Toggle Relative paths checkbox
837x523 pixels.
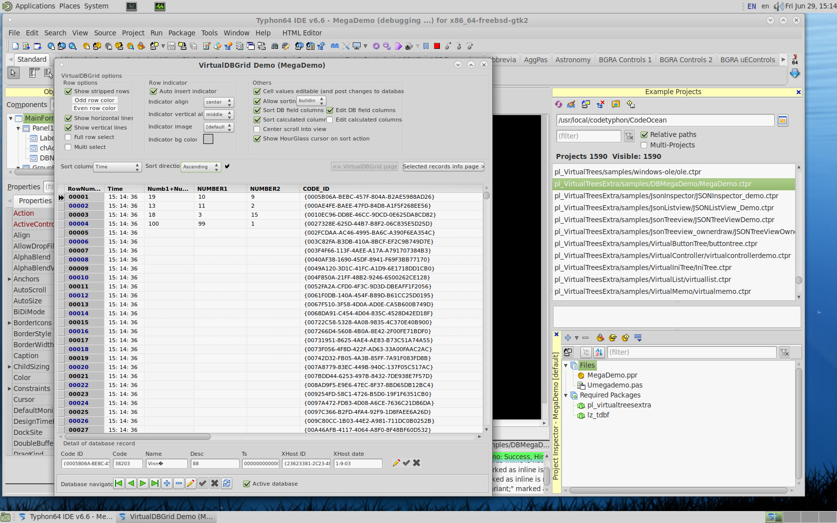pyautogui.click(x=644, y=134)
